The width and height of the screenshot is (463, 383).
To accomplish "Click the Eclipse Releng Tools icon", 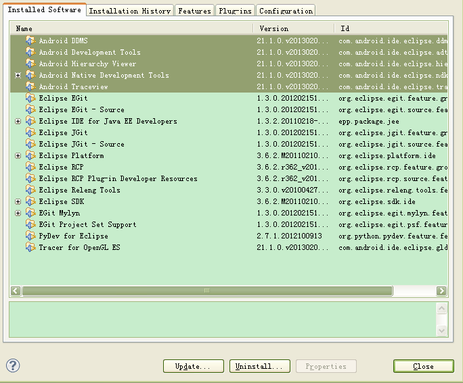I will click(x=30, y=190).
